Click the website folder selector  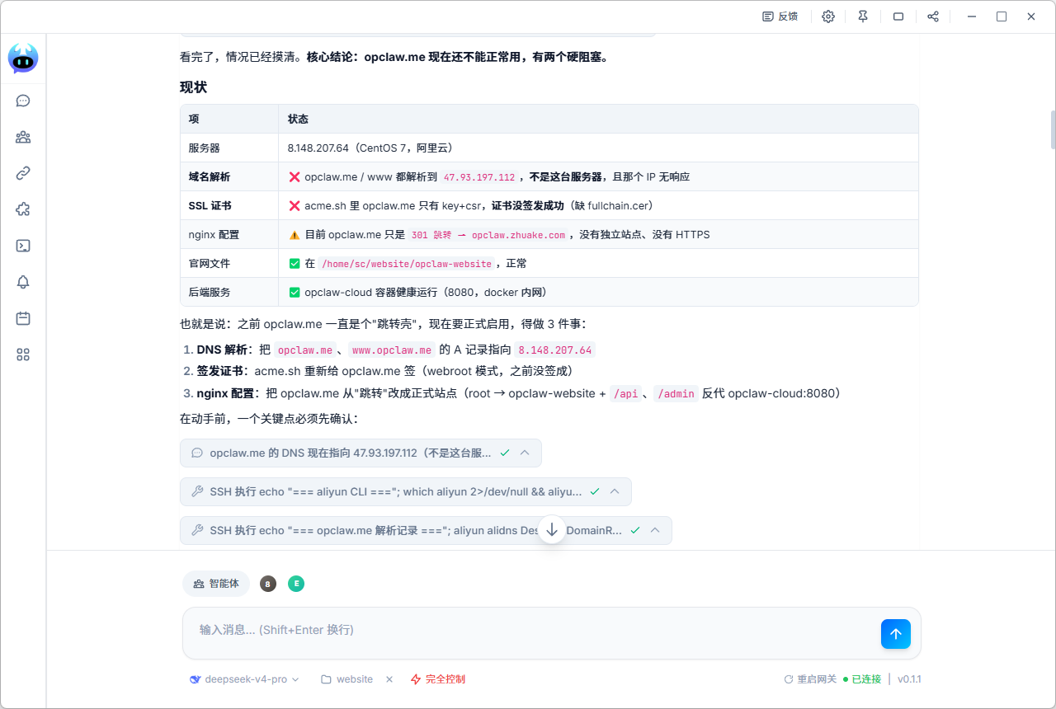346,679
